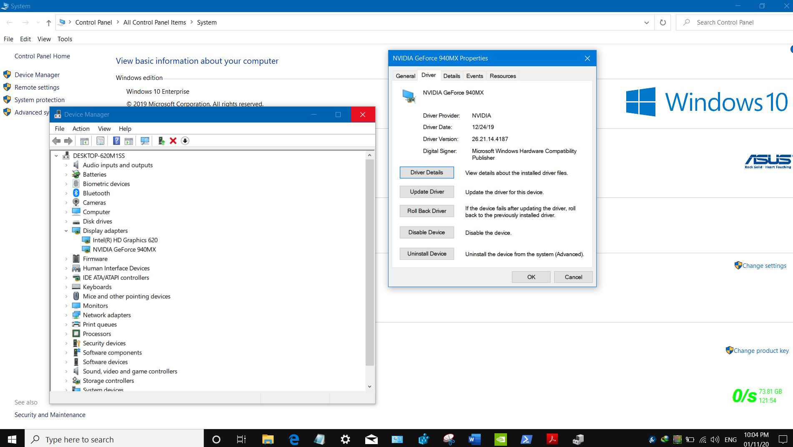This screenshot has height=447, width=793.
Task: Collapse the Display adapters node
Action: click(66, 231)
